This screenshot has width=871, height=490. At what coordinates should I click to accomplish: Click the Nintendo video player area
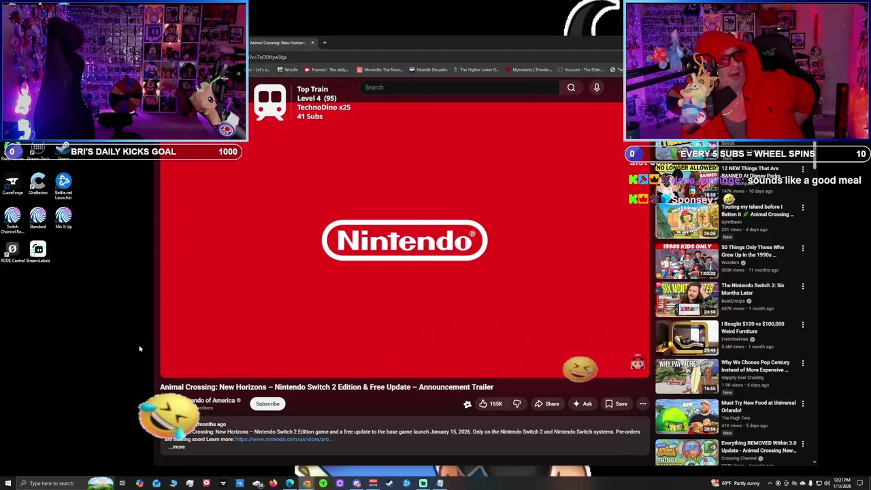(405, 240)
